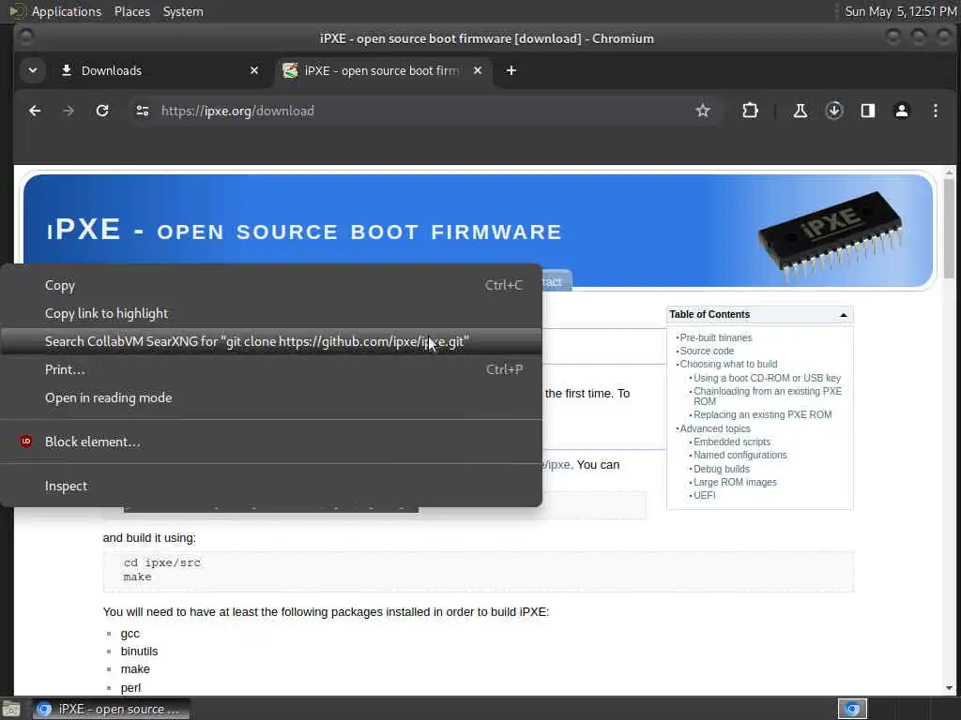Image resolution: width=961 pixels, height=720 pixels.
Task: Jump to UEFI contents link
Action: tap(704, 495)
